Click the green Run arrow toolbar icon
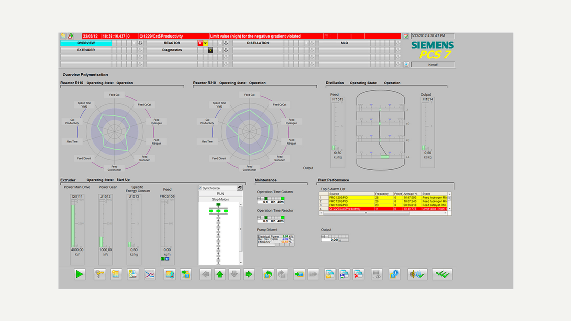Viewport: 571px width, 321px height. pyautogui.click(x=79, y=274)
